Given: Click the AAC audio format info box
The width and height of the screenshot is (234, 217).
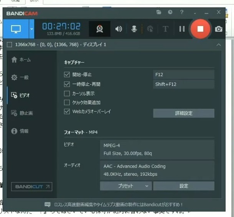Looking at the screenshot, I should [157, 170].
